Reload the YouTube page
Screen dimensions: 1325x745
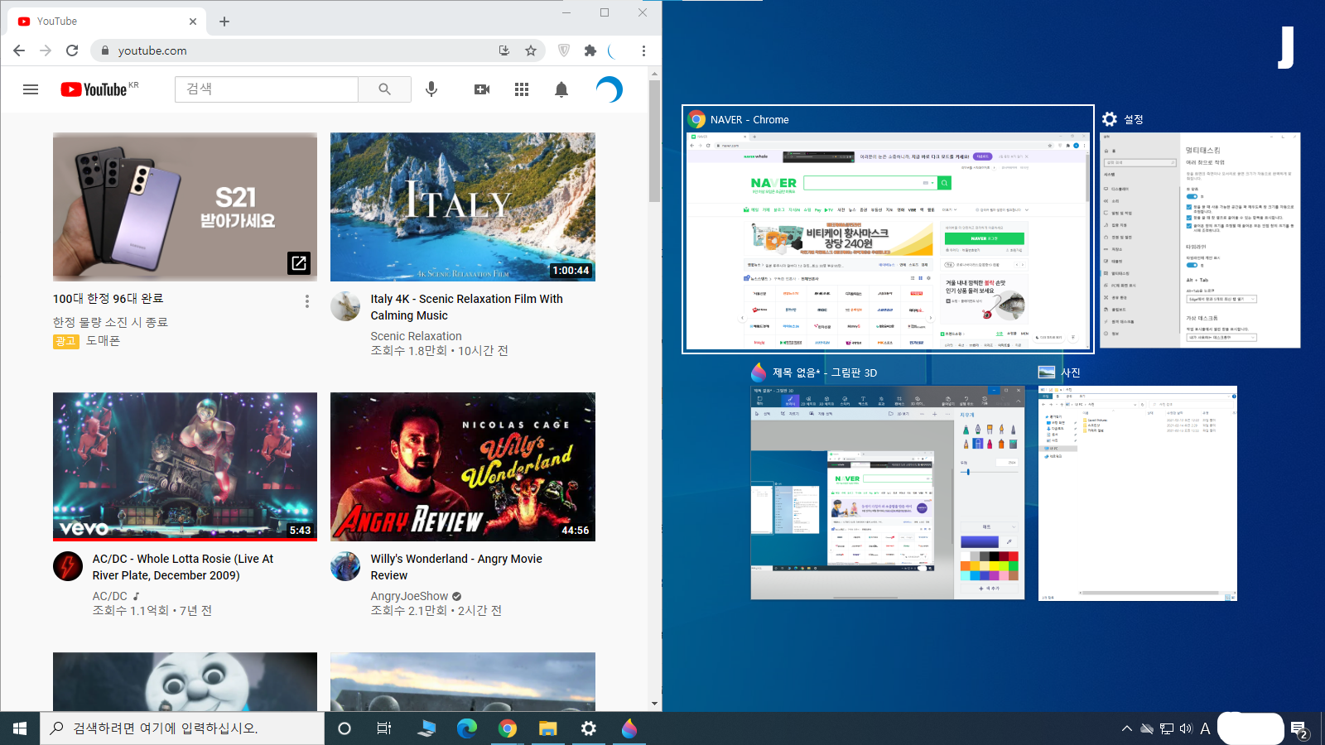pos(72,50)
